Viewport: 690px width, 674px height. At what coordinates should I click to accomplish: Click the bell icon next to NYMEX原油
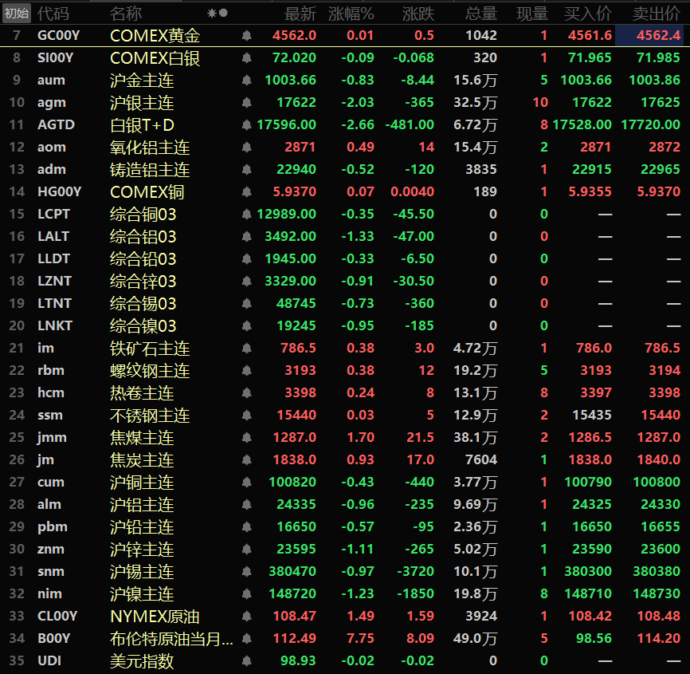[x=246, y=617]
